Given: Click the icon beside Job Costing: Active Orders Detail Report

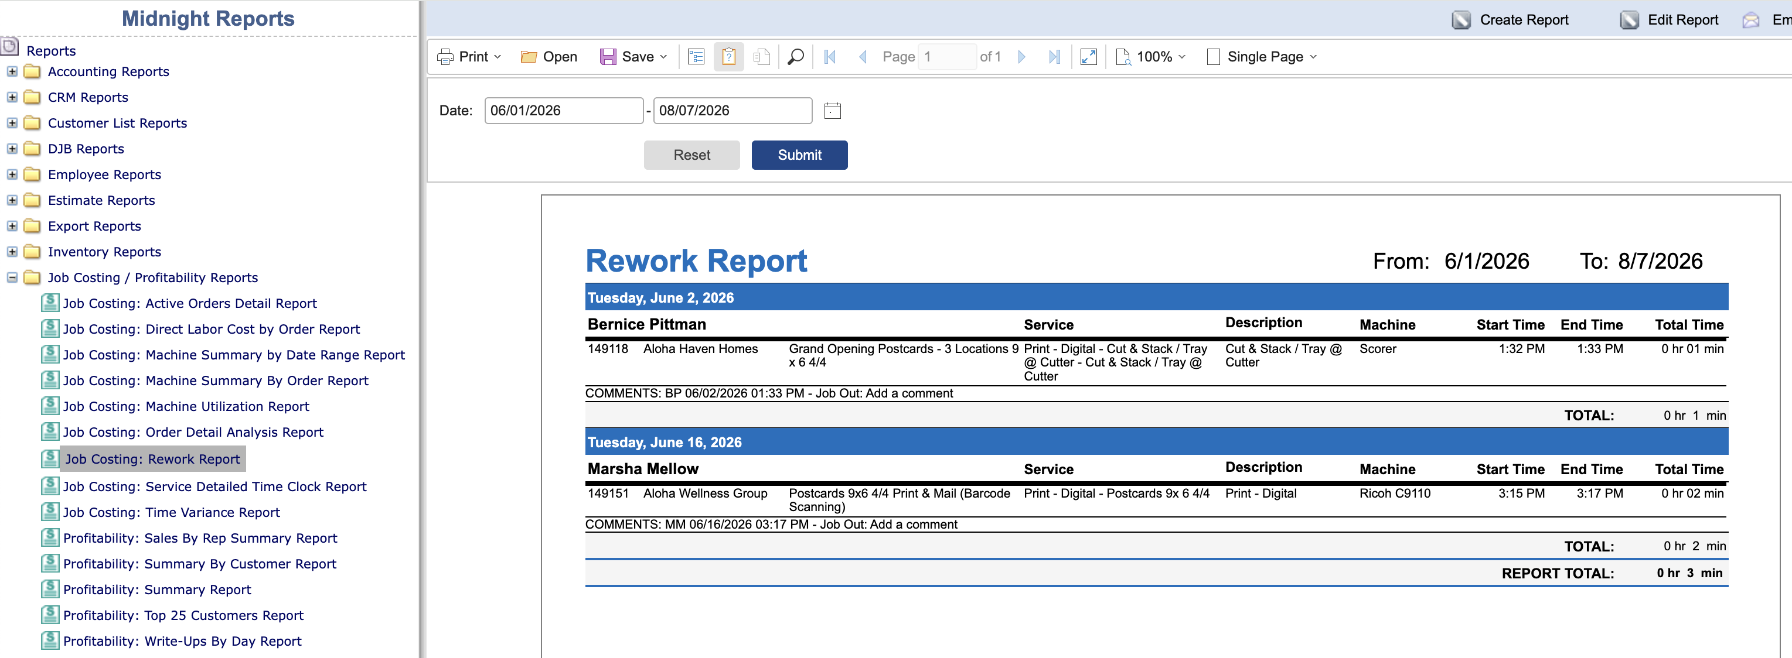Looking at the screenshot, I should [x=50, y=303].
